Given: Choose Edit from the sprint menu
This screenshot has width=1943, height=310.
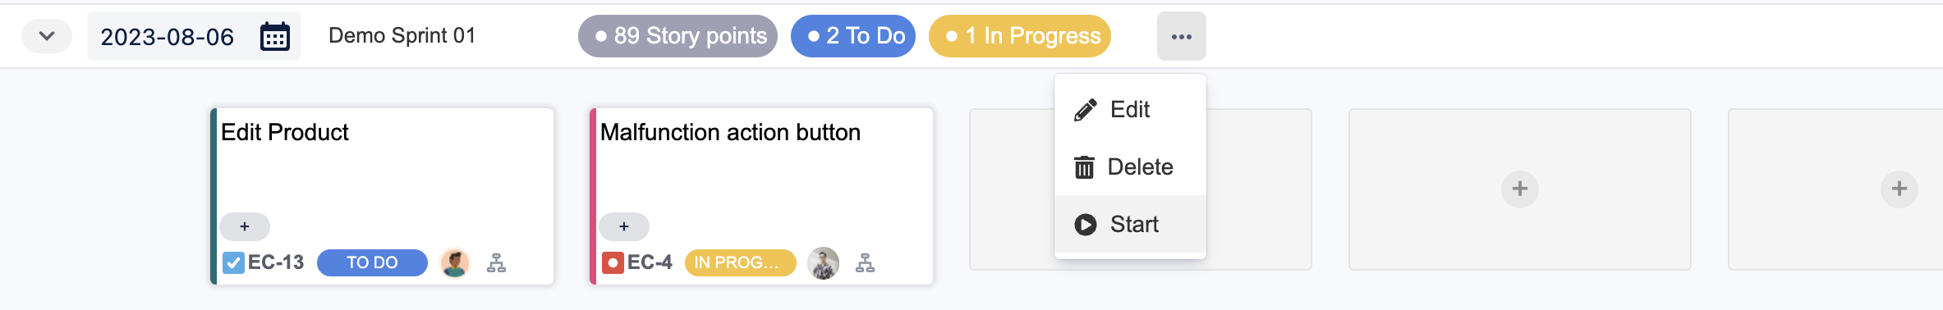Looking at the screenshot, I should pos(1130,110).
